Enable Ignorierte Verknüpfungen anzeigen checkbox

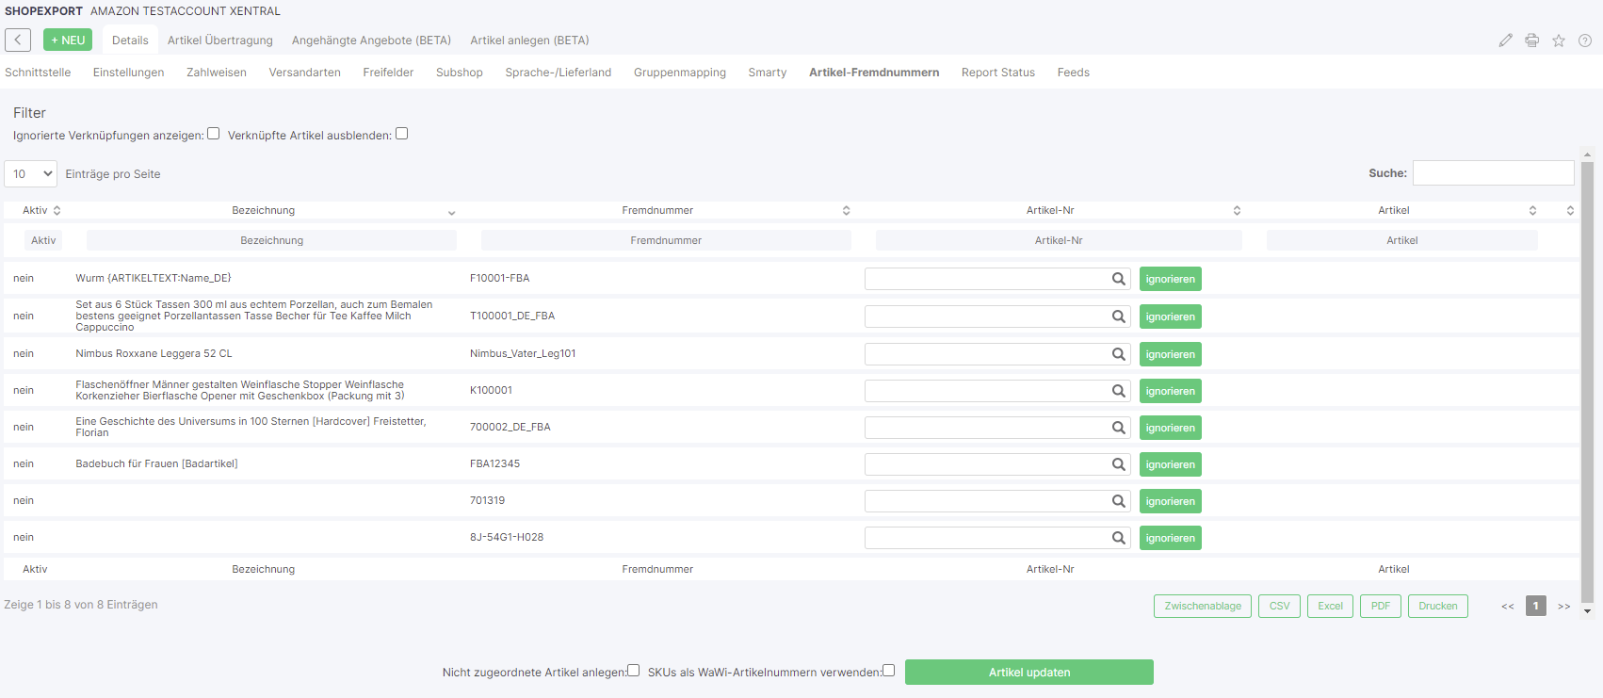pos(214,134)
